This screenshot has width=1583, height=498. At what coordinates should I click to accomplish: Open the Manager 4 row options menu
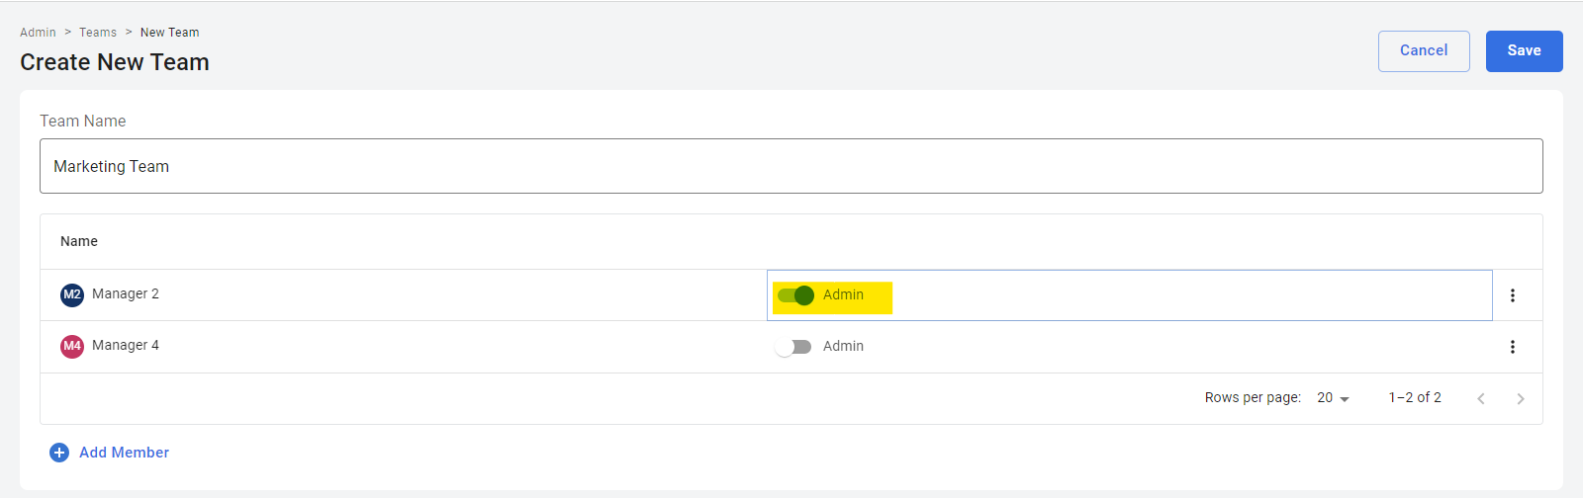coord(1513,347)
